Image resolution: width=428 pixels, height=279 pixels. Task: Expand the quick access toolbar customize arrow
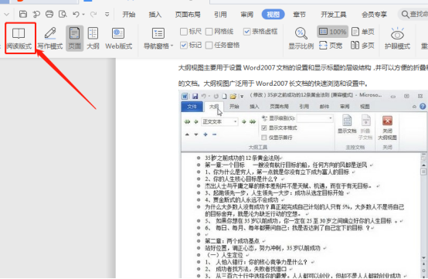107,14
